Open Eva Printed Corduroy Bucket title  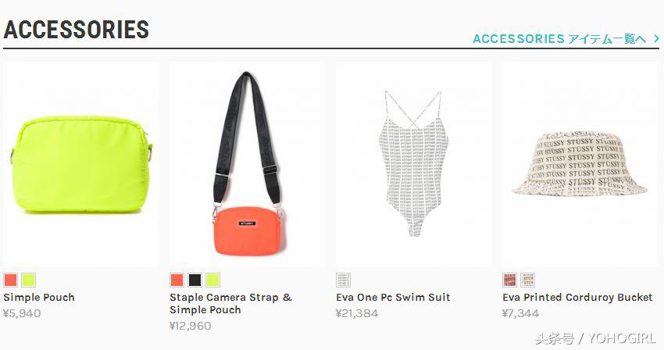577,298
